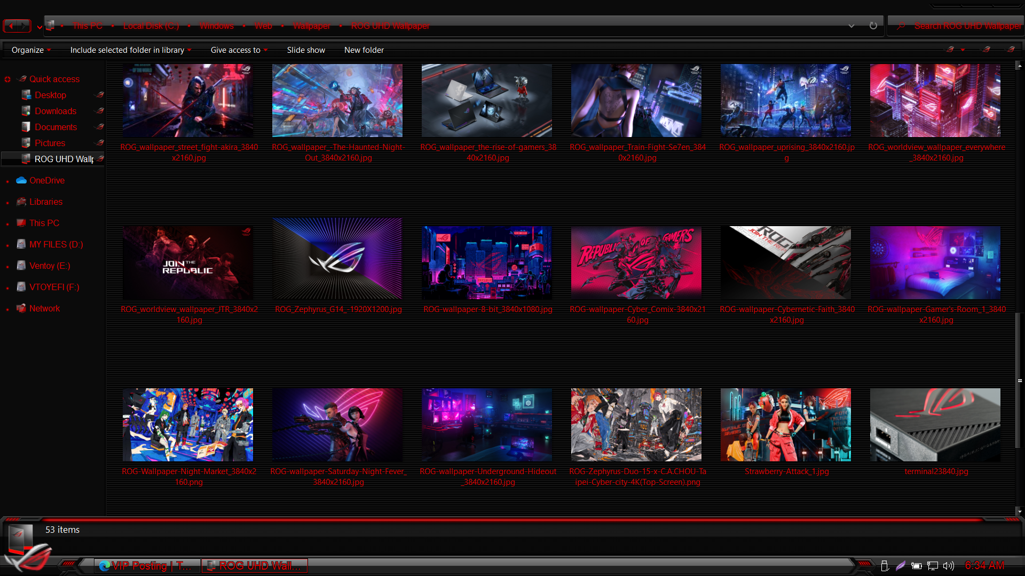Expand the Give access to menu
The image size is (1025, 576).
(239, 50)
